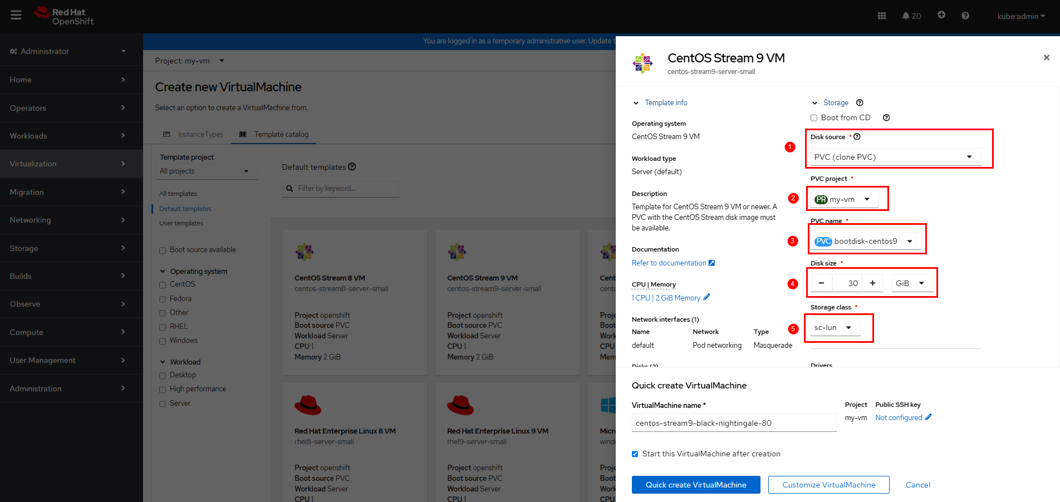Click Red Hat Enterprise Linux 9 fedora icon
The height and width of the screenshot is (502, 1060).
(460, 405)
